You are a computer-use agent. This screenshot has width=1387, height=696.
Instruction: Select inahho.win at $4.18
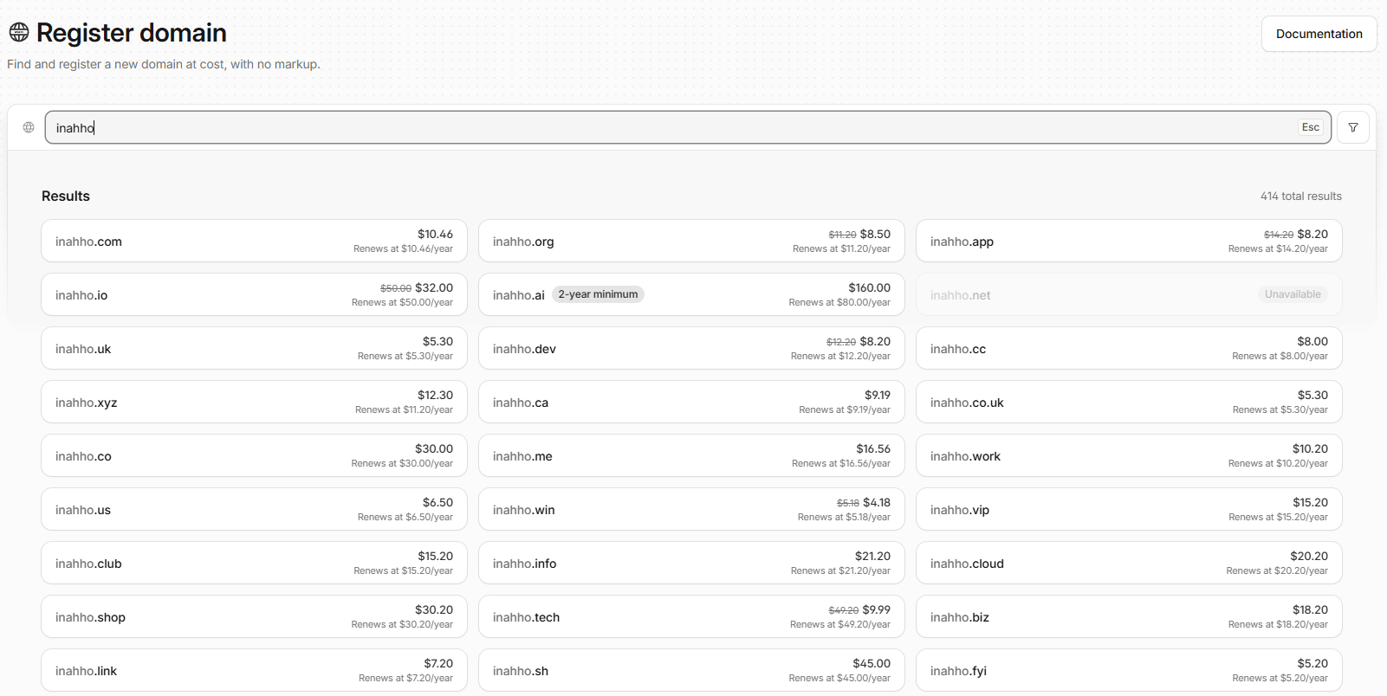coord(691,509)
